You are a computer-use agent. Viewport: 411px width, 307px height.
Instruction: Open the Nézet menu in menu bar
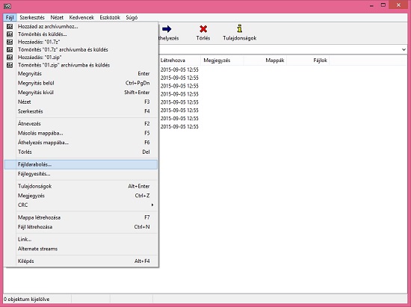click(x=57, y=17)
